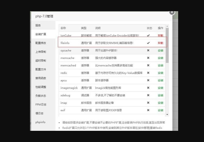This screenshot has height=142, width=204.
Task: Click the ionCube installed checkmark icon
Action: point(148,35)
